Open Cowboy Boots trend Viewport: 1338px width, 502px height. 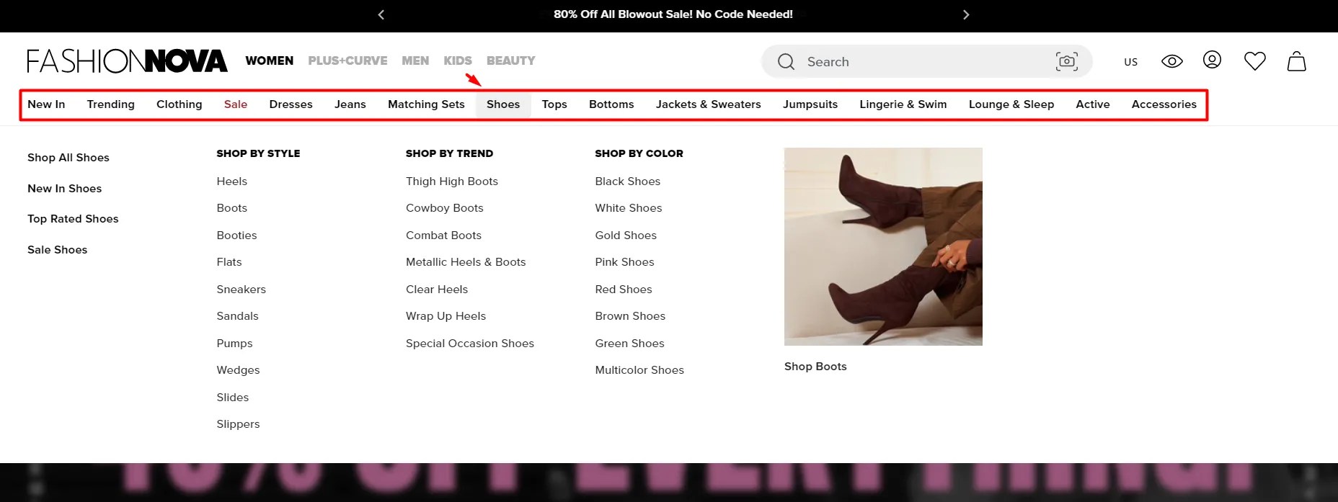pos(445,208)
